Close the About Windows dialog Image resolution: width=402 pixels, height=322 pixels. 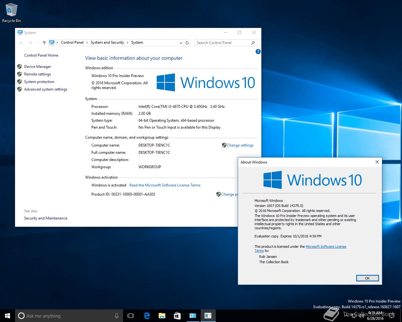pyautogui.click(x=377, y=162)
